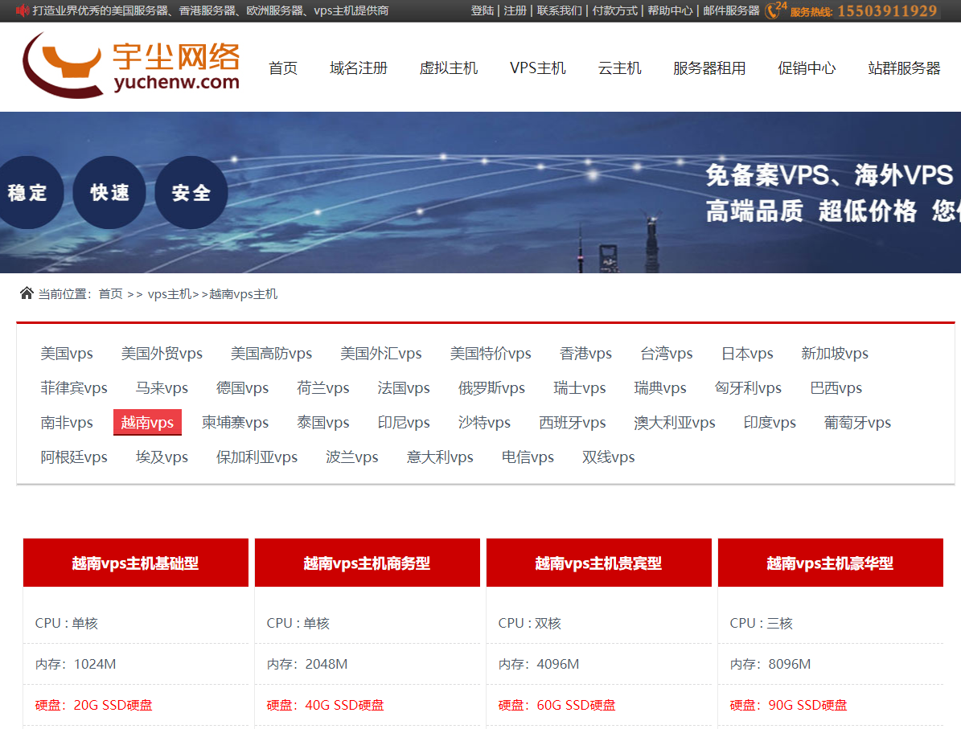961x729 pixels.
Task: Switch to the 香港vps category
Action: pos(585,354)
